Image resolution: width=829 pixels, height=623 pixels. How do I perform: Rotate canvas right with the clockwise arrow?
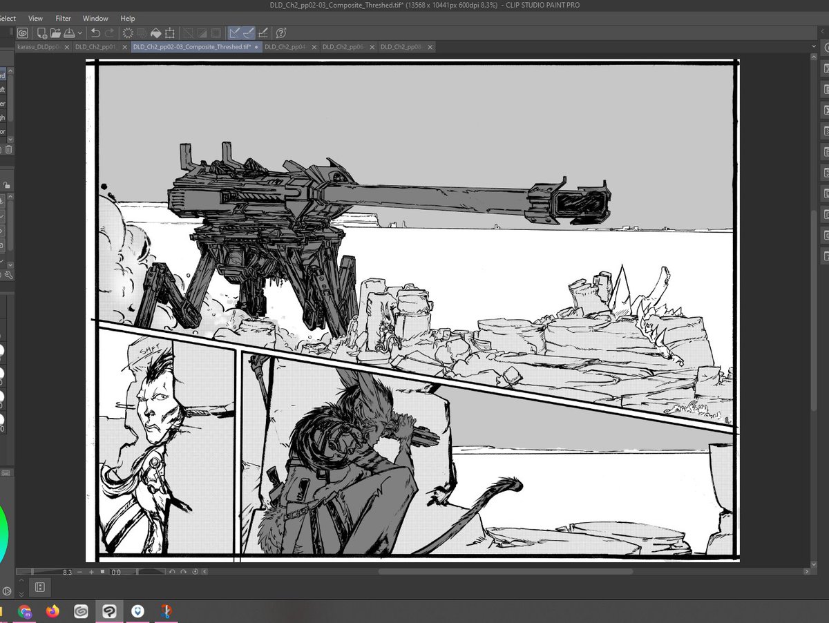pyautogui.click(x=183, y=572)
